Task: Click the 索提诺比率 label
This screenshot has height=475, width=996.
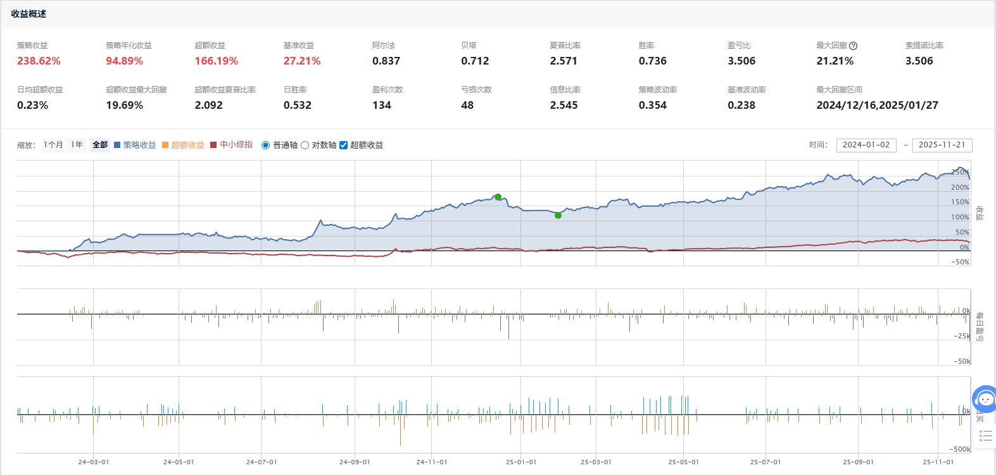Action: pos(924,46)
